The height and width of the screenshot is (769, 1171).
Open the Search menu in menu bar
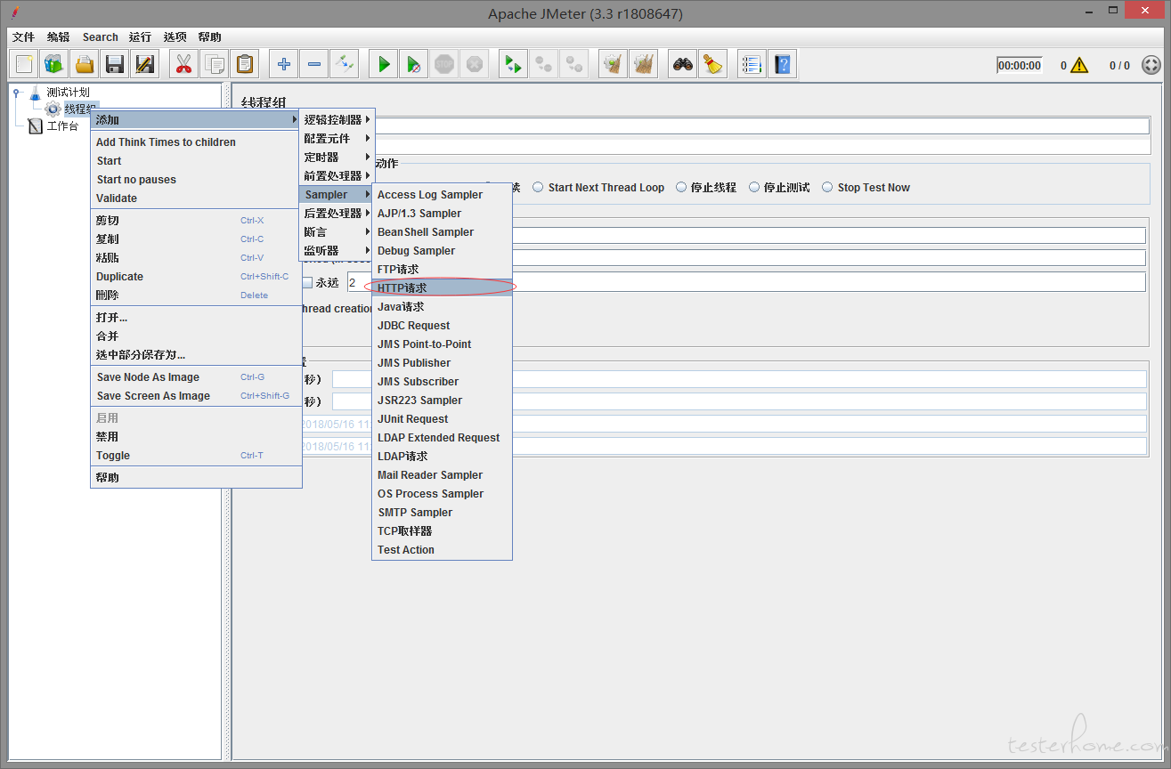pyautogui.click(x=100, y=37)
